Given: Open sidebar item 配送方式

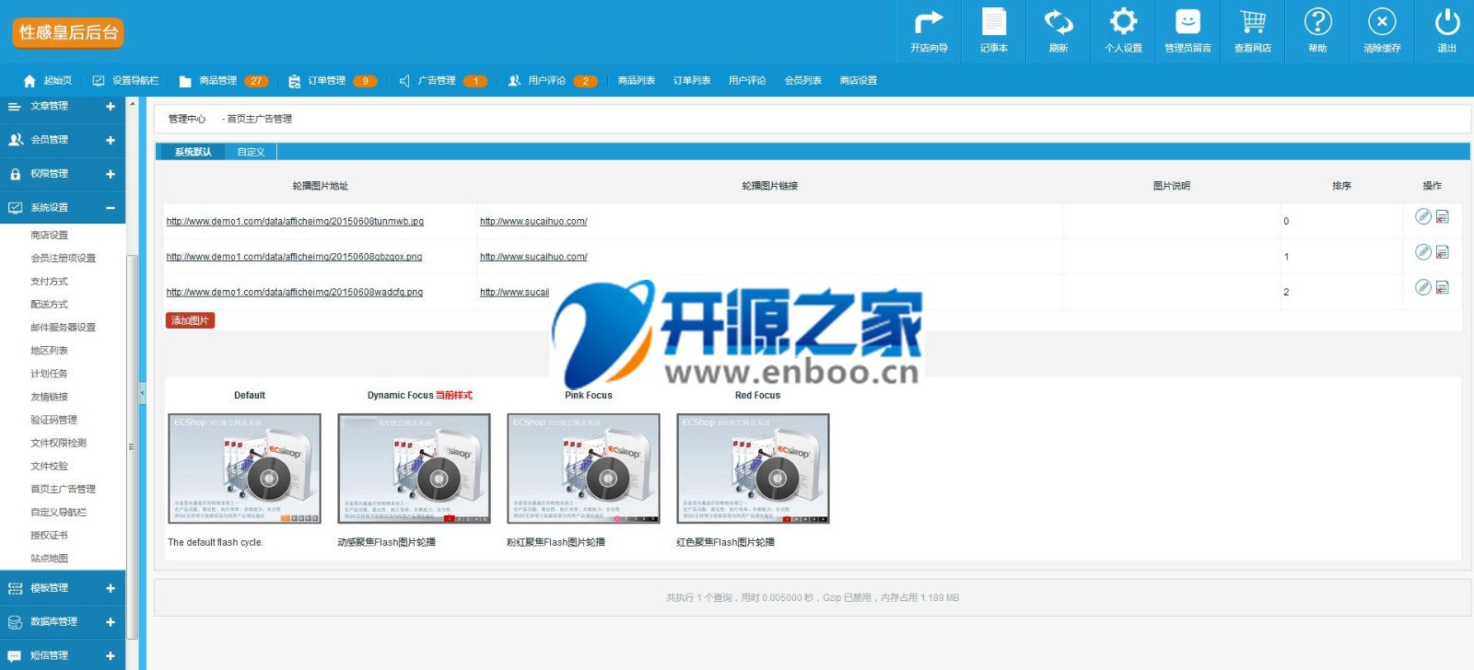Looking at the screenshot, I should [x=49, y=305].
